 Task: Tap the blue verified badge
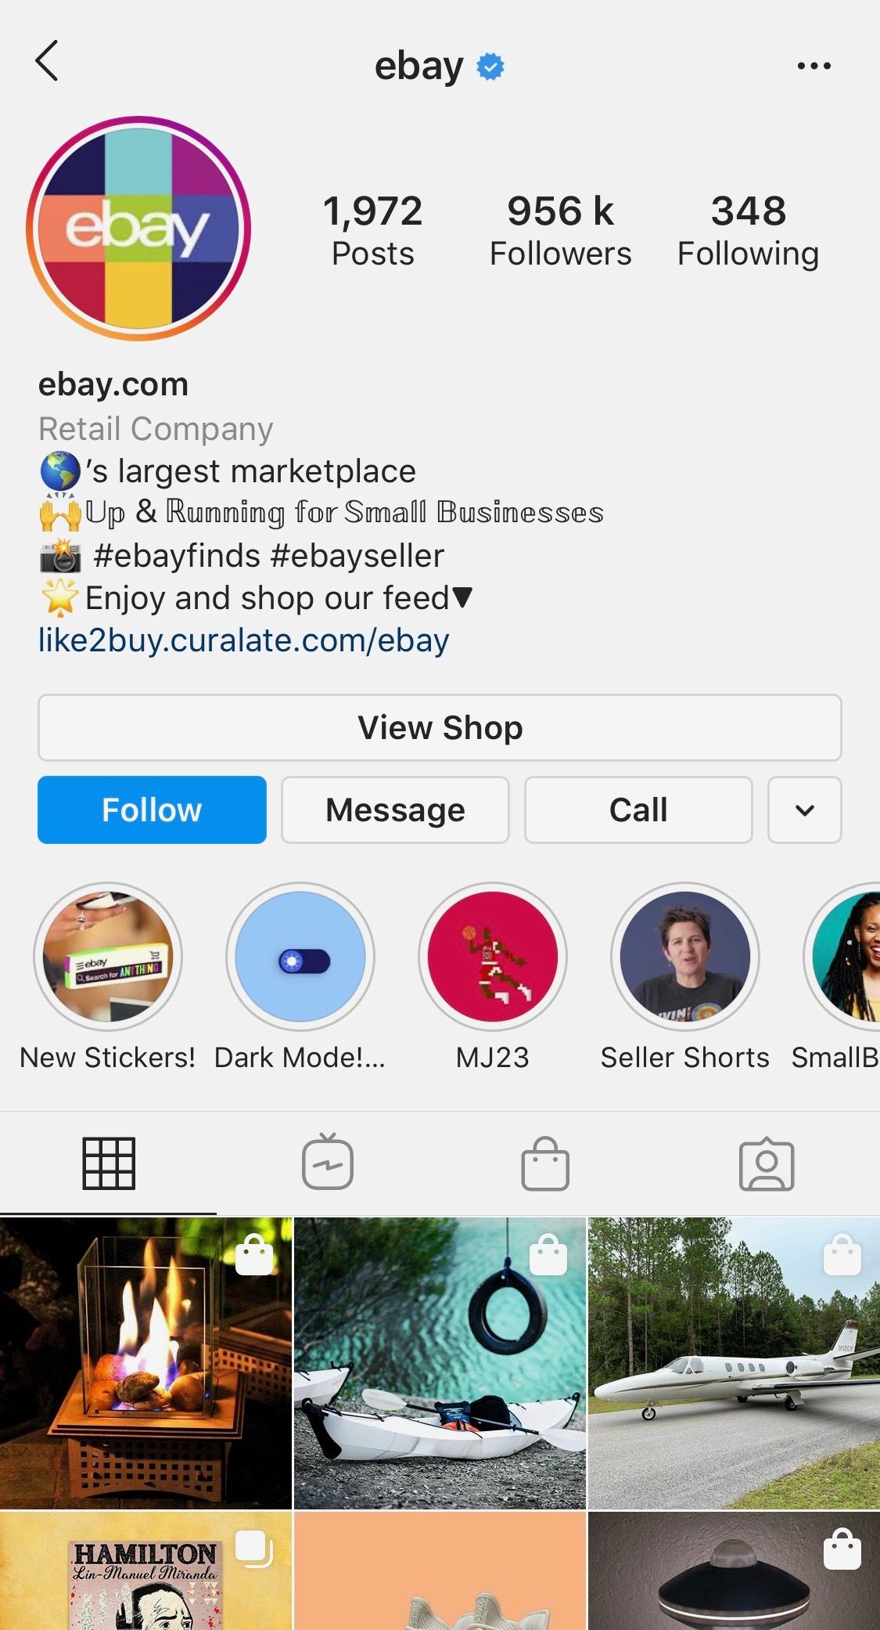(x=490, y=67)
